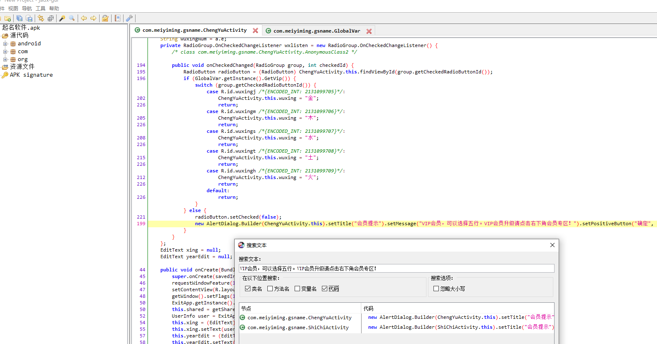
Task: Toggle the deobfuscation padlock icon
Action: click(105, 19)
